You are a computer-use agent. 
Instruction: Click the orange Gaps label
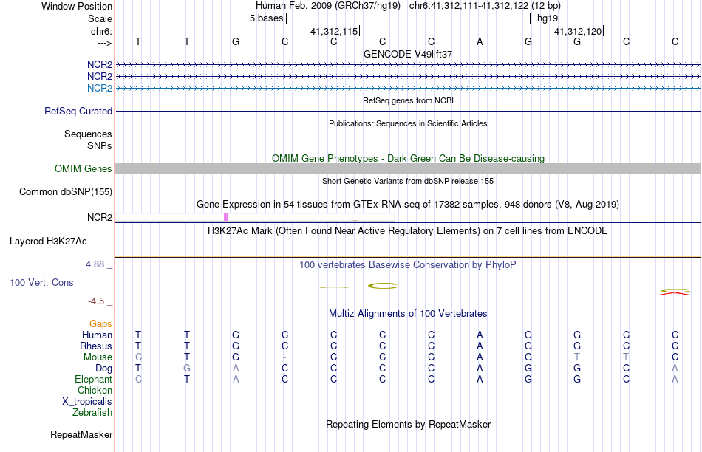(100, 323)
